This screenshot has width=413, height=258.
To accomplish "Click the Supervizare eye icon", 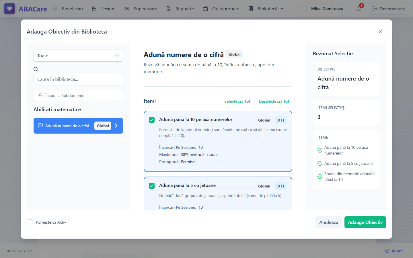I will pos(127,9).
